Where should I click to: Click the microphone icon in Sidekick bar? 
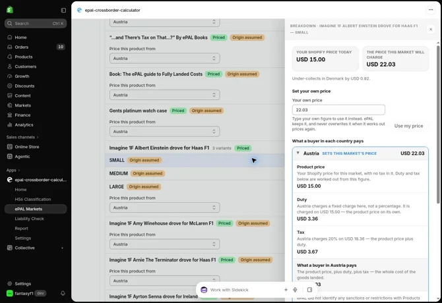pyautogui.click(x=295, y=290)
